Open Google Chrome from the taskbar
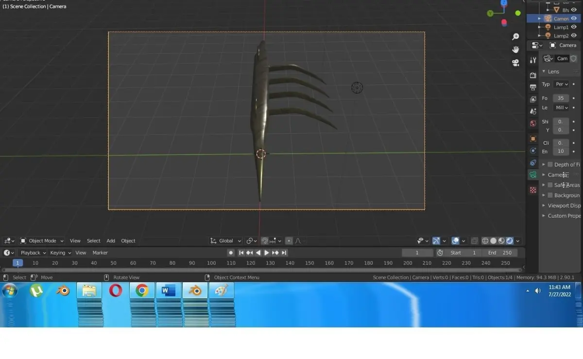This screenshot has height=359, width=583. pos(142,291)
